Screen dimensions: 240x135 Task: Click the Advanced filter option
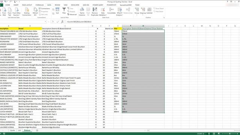coord(72,15)
